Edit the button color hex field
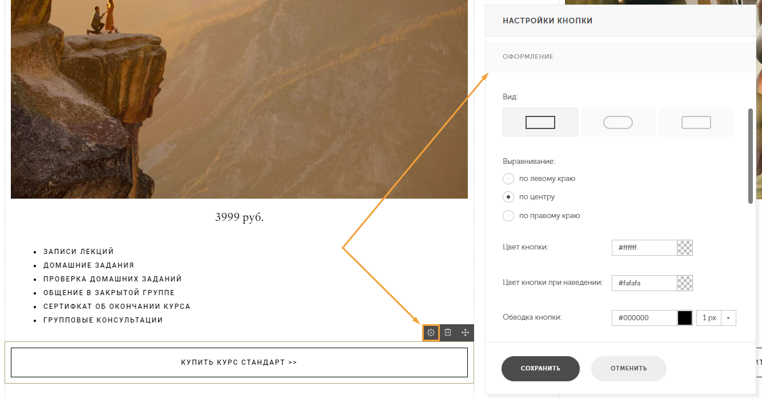Image resolution: width=762 pixels, height=399 pixels. 644,248
